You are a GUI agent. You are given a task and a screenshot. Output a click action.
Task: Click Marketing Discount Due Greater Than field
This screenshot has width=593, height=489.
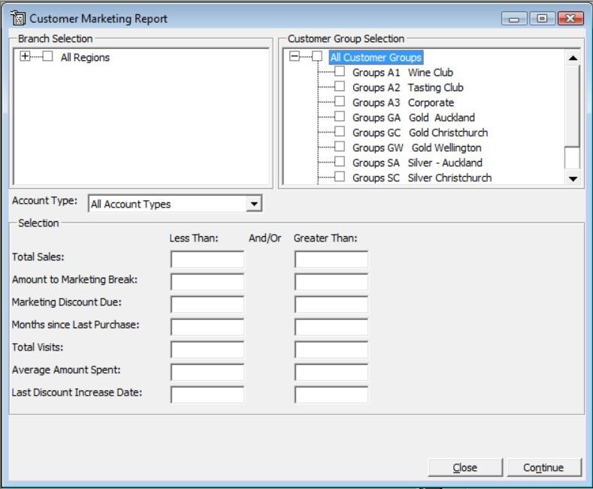(331, 304)
